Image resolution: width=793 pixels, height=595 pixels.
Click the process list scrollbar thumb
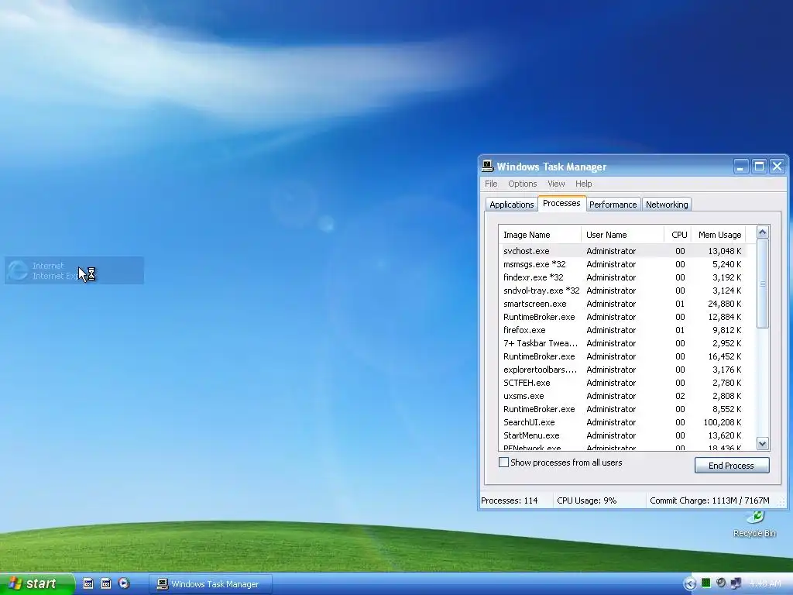(x=763, y=284)
